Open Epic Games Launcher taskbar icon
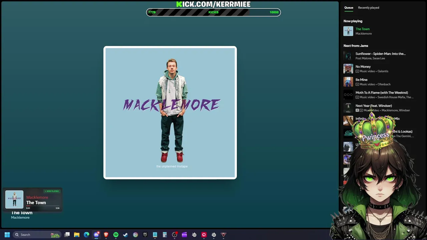Screen dimensions: 427x240 click(x=145, y=235)
